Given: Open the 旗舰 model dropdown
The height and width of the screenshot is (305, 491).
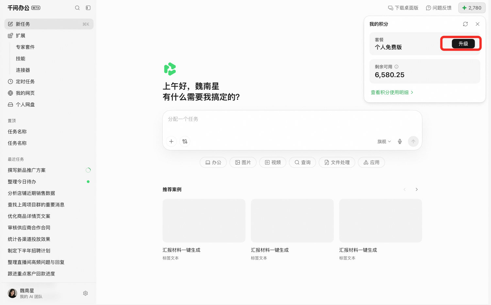Looking at the screenshot, I should tap(384, 141).
